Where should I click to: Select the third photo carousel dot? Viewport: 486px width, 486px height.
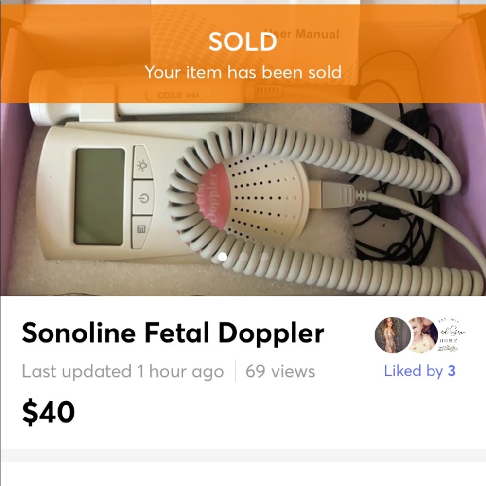click(264, 257)
